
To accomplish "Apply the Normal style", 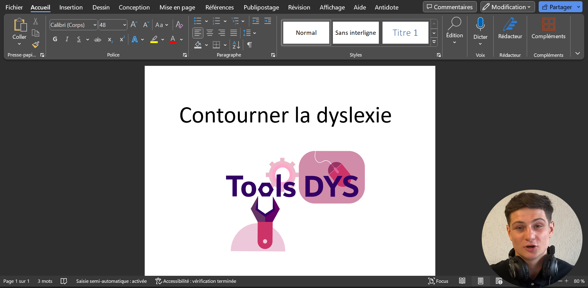I will [x=306, y=33].
